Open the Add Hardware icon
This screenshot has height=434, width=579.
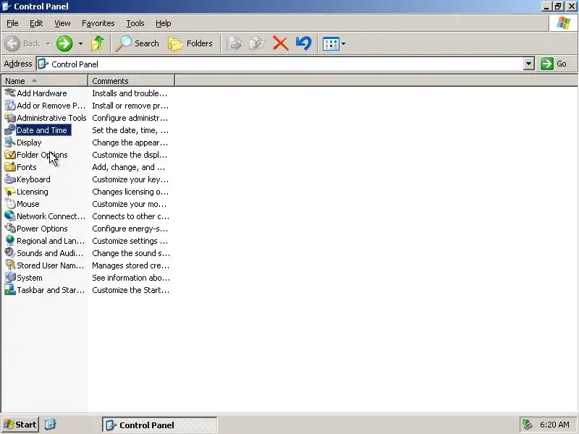pos(10,93)
